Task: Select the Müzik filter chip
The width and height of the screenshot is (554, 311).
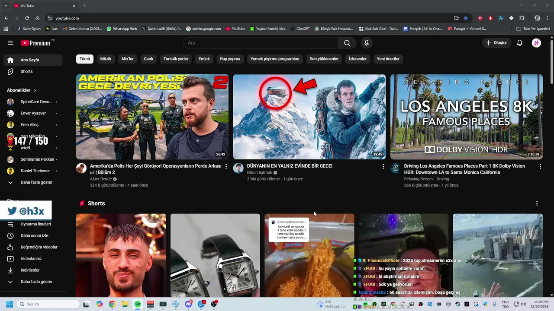Action: tap(106, 59)
